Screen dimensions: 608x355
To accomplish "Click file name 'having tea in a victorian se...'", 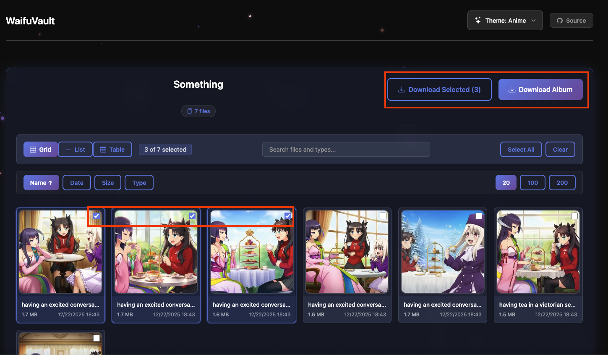I will point(538,305).
